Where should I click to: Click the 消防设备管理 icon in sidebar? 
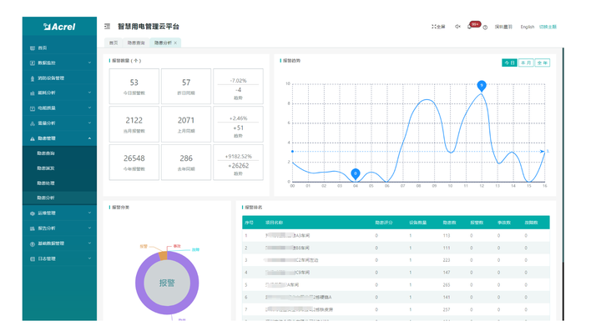(x=33, y=78)
